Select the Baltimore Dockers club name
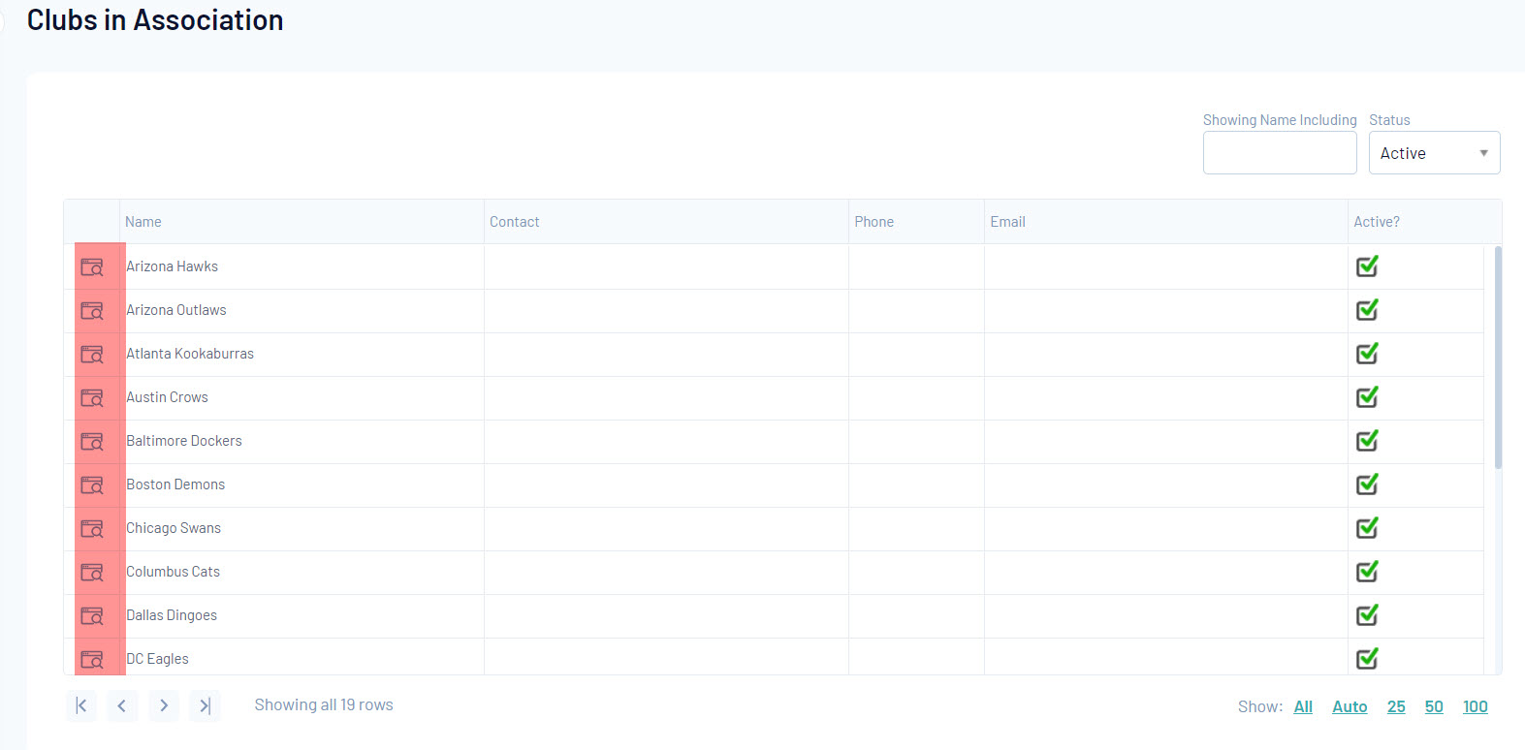 click(x=184, y=441)
